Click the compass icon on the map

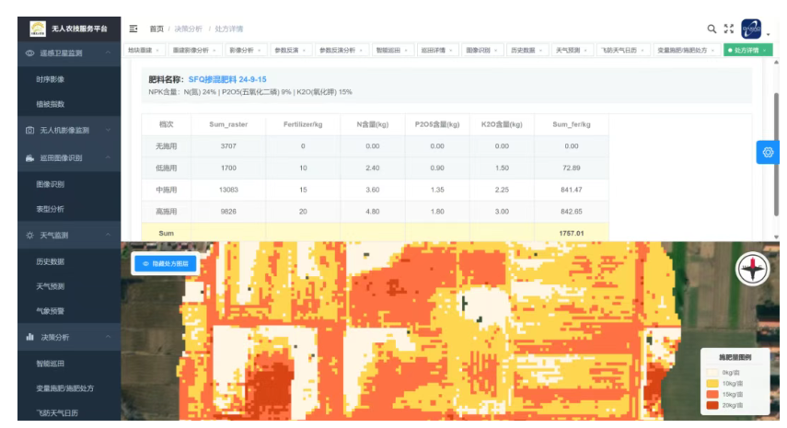tap(752, 269)
